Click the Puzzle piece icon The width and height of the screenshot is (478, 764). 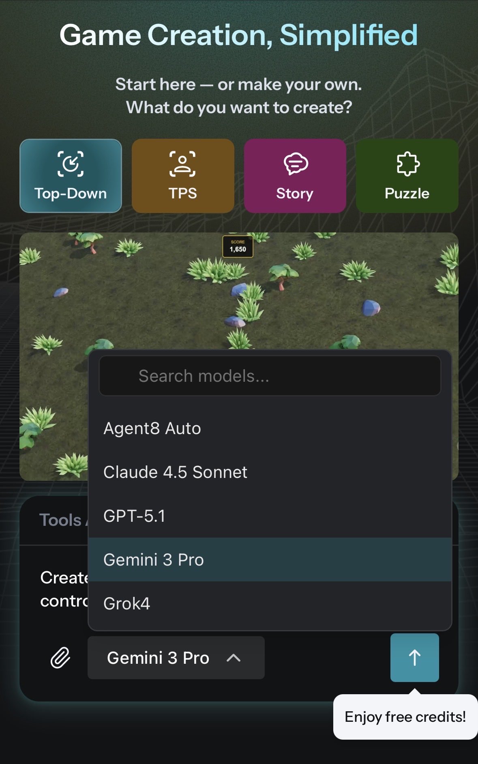(x=407, y=164)
